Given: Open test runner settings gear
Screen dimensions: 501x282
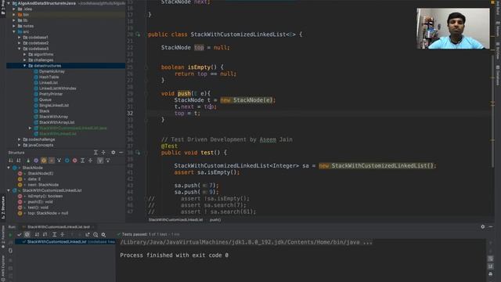Looking at the screenshot, I should click(103, 235).
